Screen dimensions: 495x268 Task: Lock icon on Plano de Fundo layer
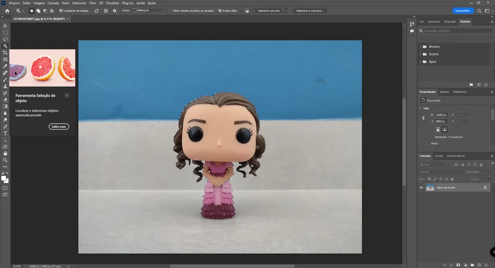point(485,188)
